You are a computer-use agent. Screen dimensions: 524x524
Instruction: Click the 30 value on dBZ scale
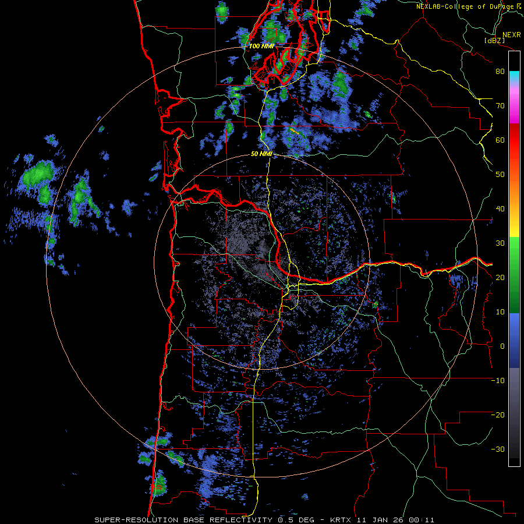pyautogui.click(x=500, y=243)
